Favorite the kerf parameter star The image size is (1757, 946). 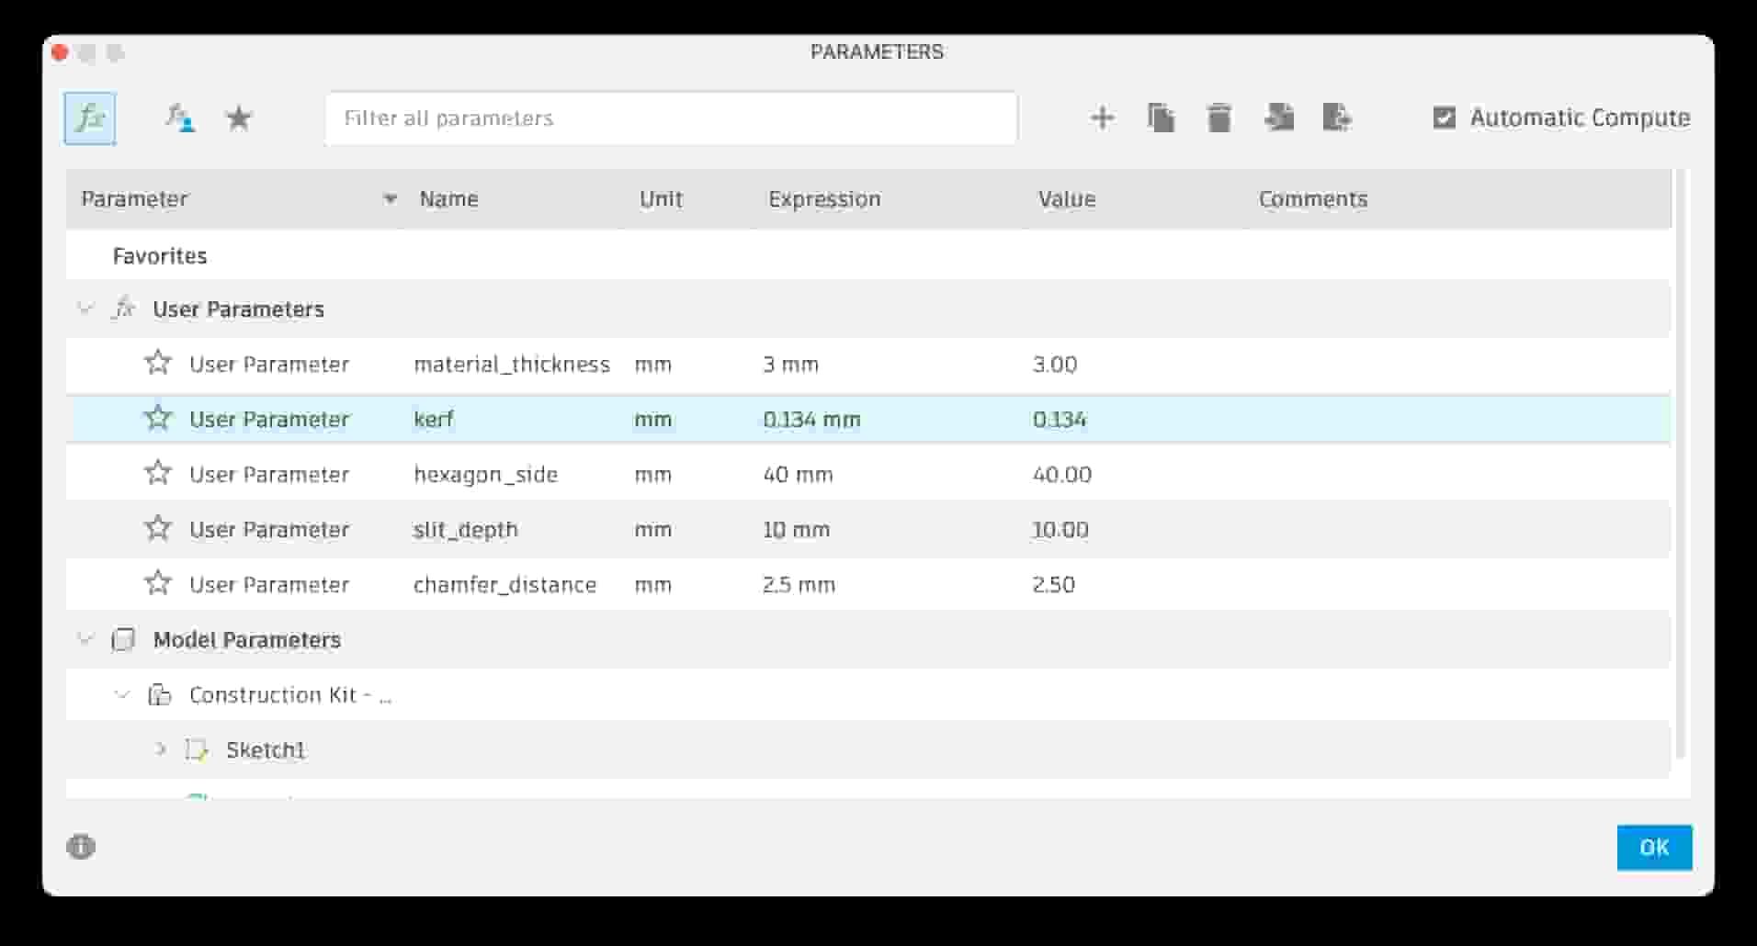pos(158,418)
